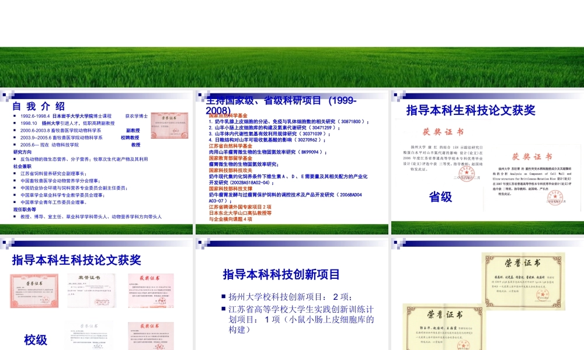Image resolution: width=584 pixels, height=350 pixels.
Task: Click the 省级 label on the awards slide
Action: pos(440,197)
